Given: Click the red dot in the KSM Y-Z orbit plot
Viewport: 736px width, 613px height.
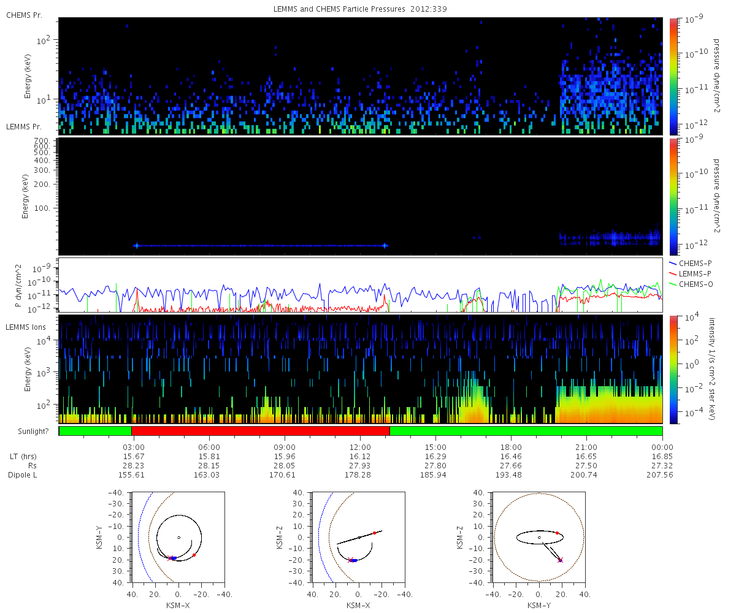Looking at the screenshot, I should 557,533.
